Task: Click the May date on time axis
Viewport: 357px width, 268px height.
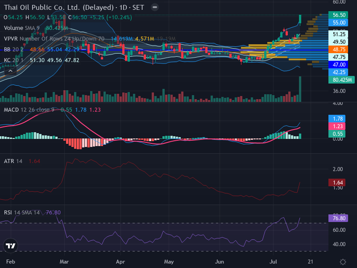Action: (169, 262)
